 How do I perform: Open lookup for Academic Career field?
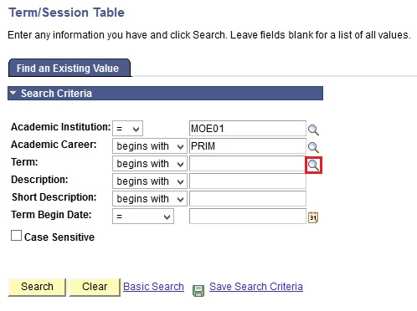313,147
